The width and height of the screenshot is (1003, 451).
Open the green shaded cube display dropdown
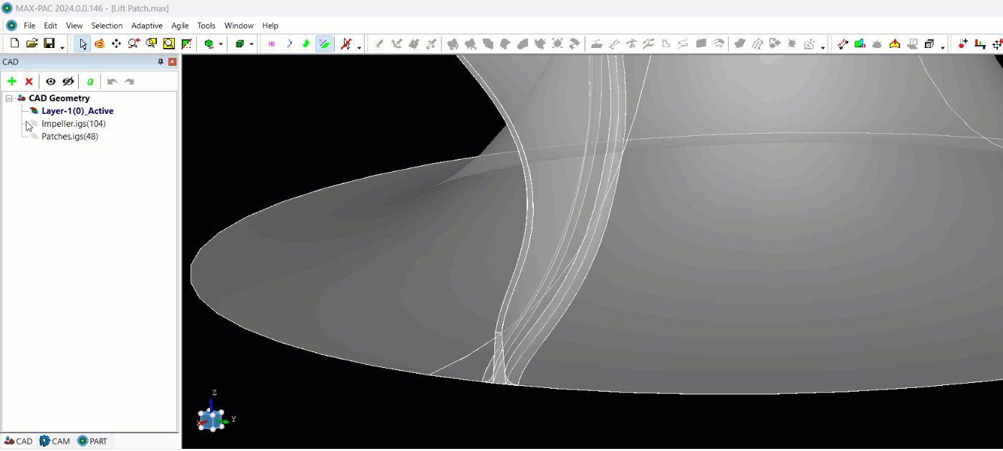pos(251,44)
